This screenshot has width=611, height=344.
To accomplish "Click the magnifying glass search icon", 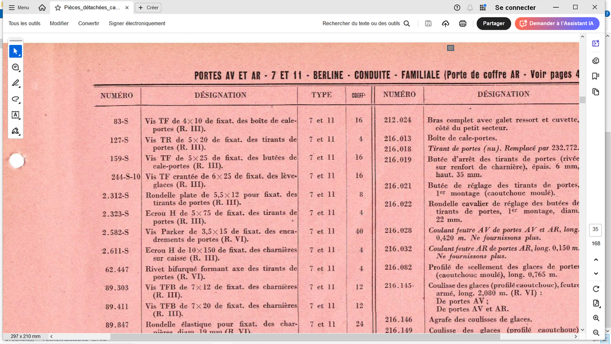I will coord(407,23).
